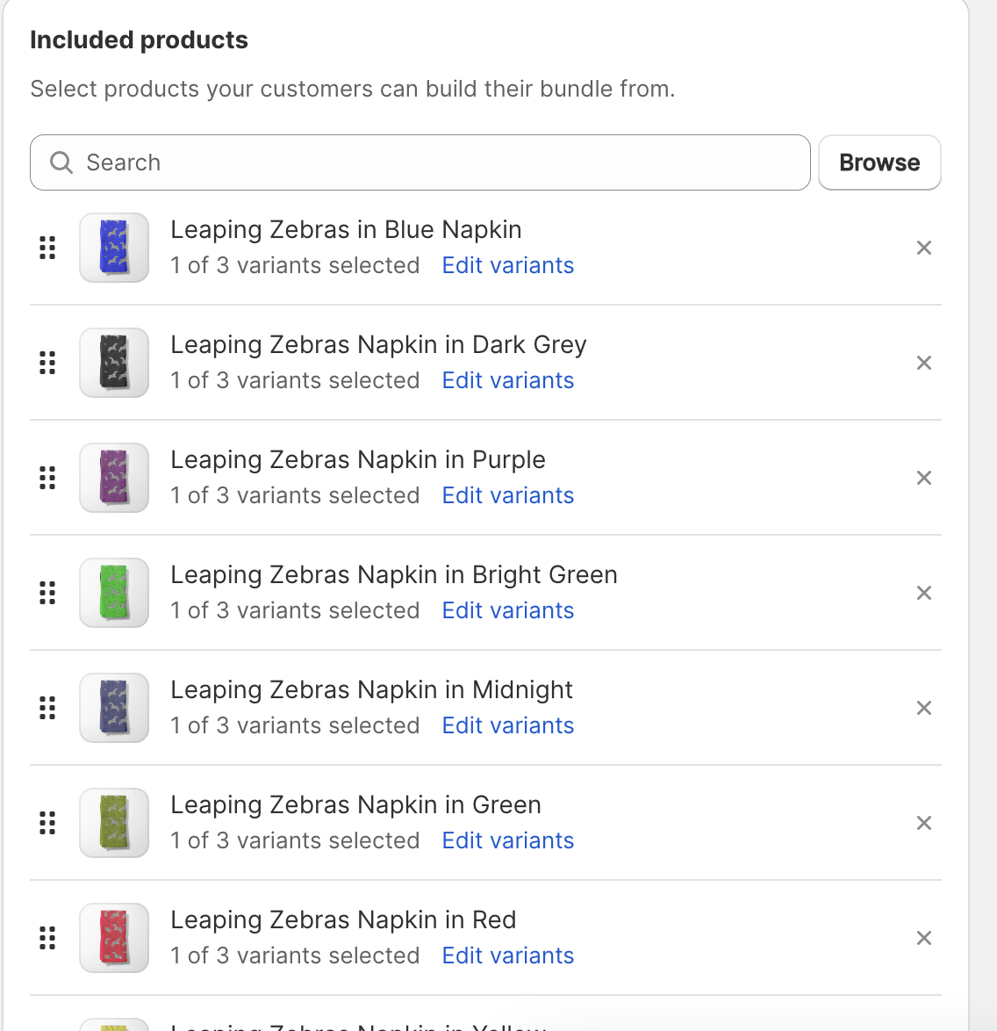
Task: Click the Bright Green Napkin thumbnail
Action: tap(114, 593)
